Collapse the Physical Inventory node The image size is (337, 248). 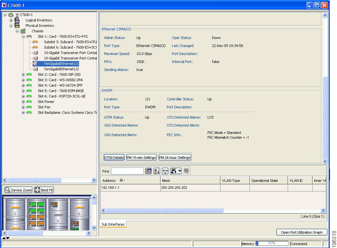pos(11,26)
